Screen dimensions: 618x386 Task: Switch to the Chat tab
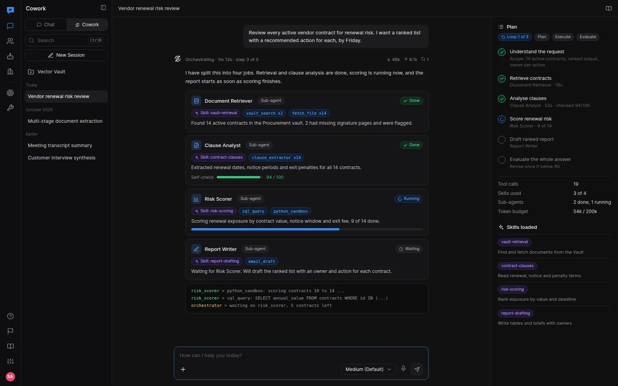click(46, 25)
